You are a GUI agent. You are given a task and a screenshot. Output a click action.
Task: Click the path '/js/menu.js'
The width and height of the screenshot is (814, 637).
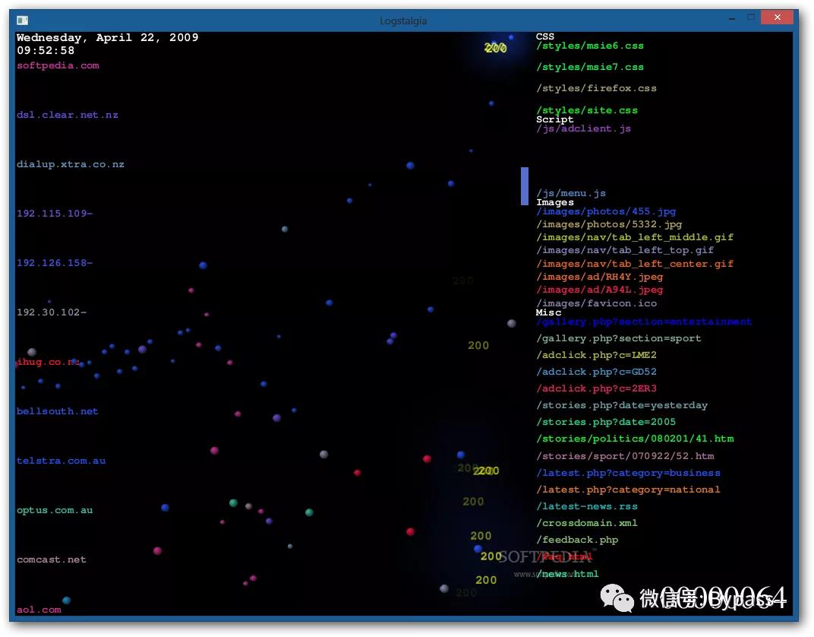click(571, 193)
